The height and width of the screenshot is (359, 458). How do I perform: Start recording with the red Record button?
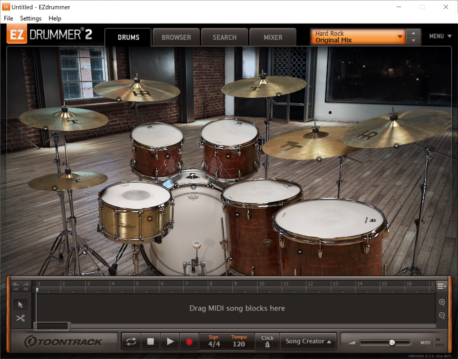coord(189,342)
